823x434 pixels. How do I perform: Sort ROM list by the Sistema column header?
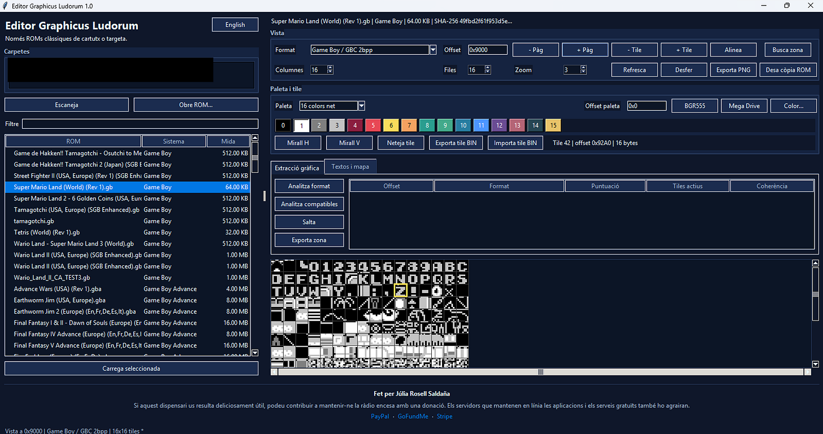coord(174,141)
